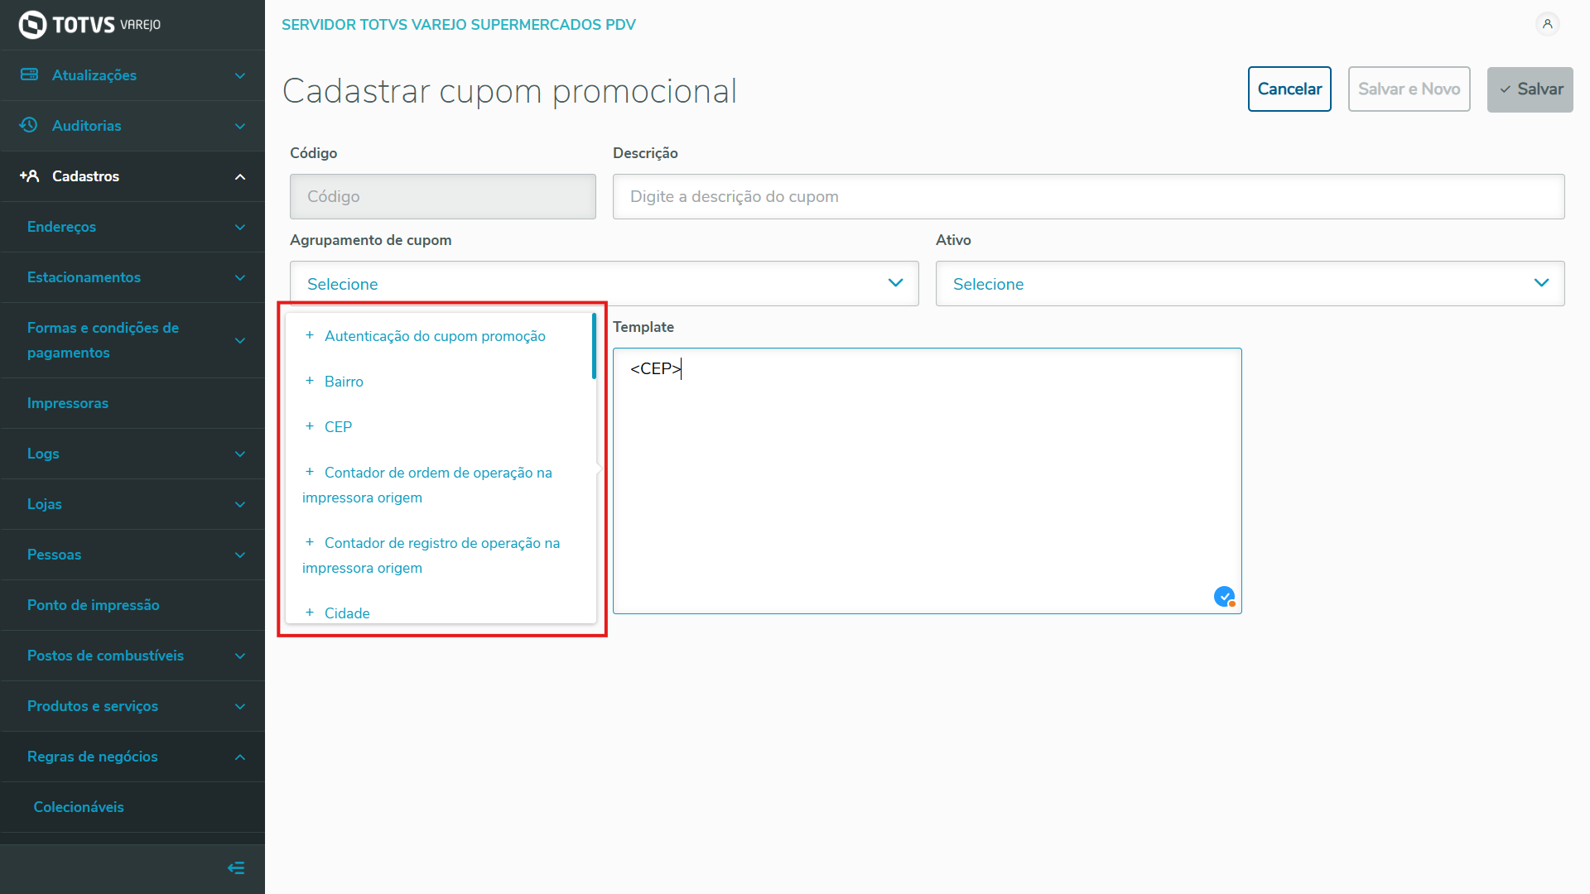
Task: Click the Atualizações server icon
Action: click(x=29, y=74)
